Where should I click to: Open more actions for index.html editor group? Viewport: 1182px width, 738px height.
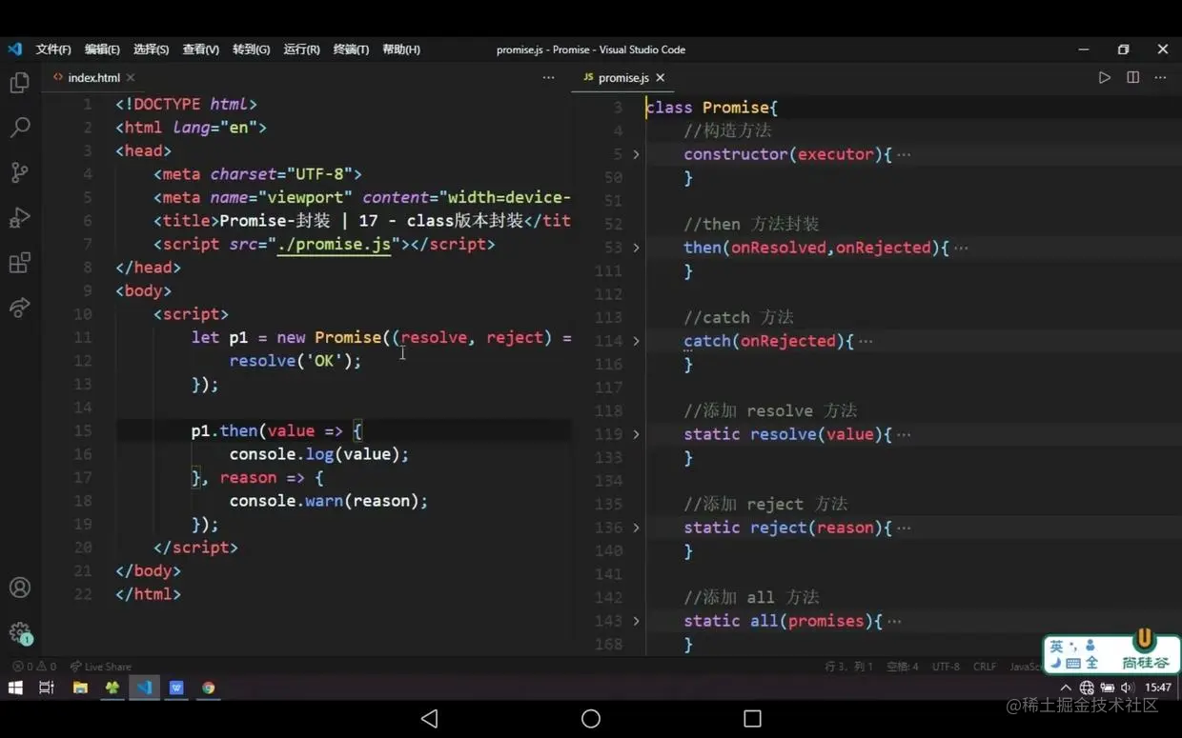point(548,77)
